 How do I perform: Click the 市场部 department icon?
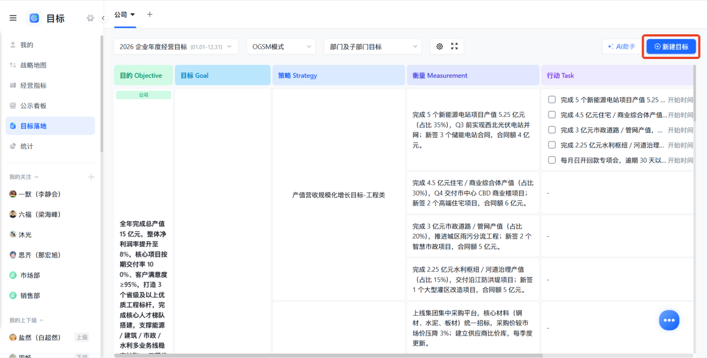coord(13,275)
